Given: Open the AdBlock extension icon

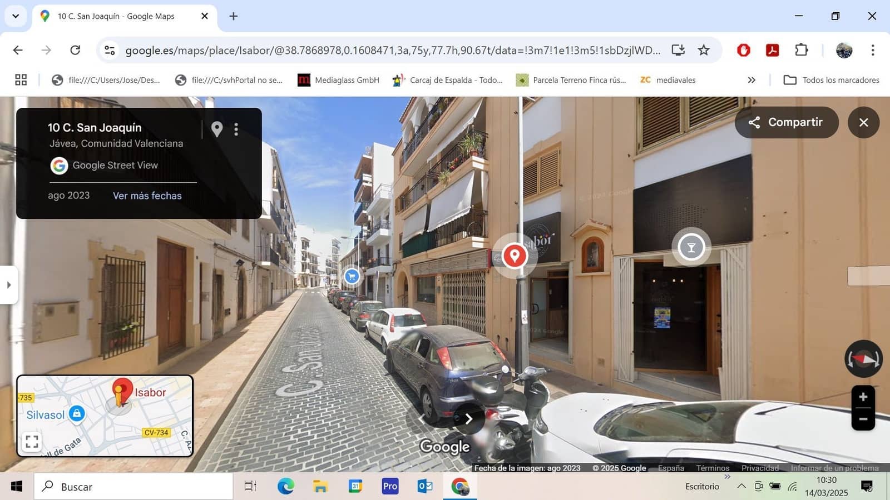Looking at the screenshot, I should point(744,49).
